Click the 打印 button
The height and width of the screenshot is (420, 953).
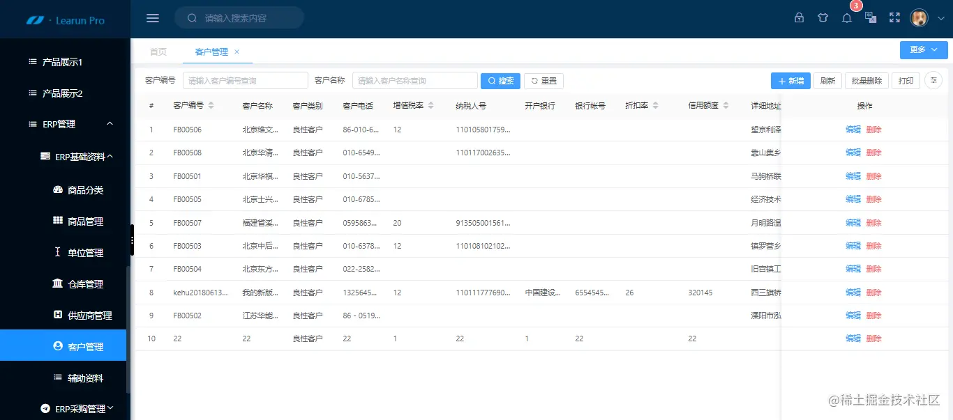[906, 81]
